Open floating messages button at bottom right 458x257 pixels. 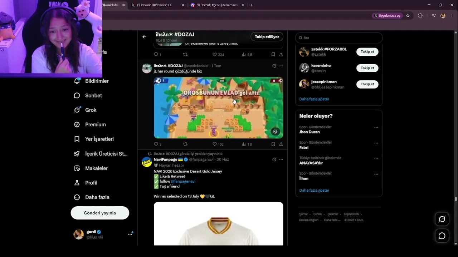[x=442, y=236]
